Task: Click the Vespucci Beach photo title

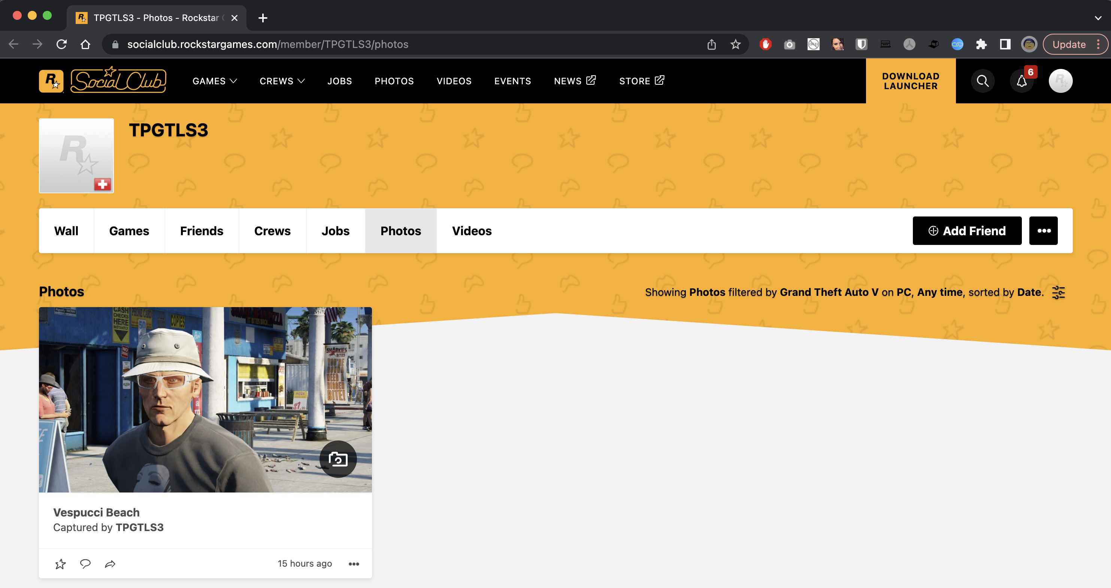Action: pos(96,512)
